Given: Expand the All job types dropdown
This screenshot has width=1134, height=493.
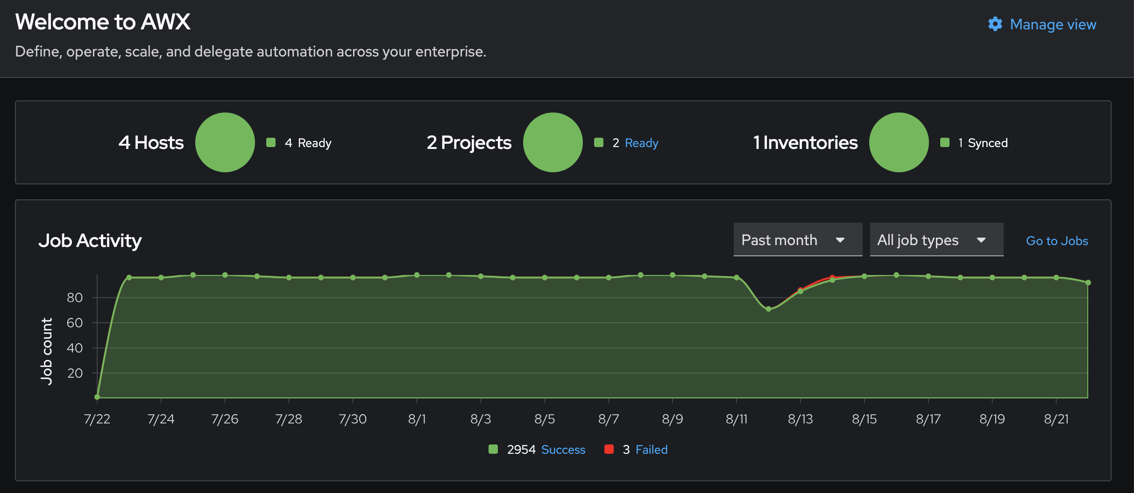Looking at the screenshot, I should [x=936, y=239].
